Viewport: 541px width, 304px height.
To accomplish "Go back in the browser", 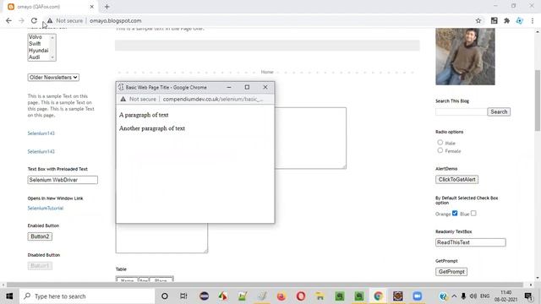I will 8,20.
